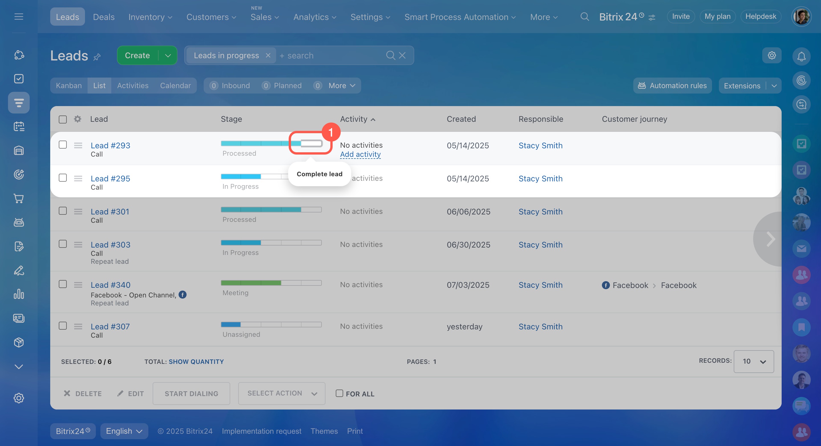Click the grid settings cog in table header

pos(77,119)
